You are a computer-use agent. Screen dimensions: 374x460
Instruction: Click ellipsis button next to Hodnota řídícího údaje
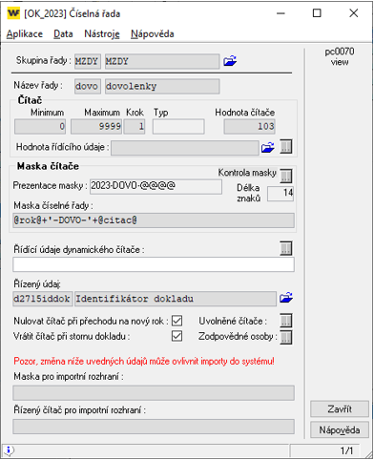286,147
